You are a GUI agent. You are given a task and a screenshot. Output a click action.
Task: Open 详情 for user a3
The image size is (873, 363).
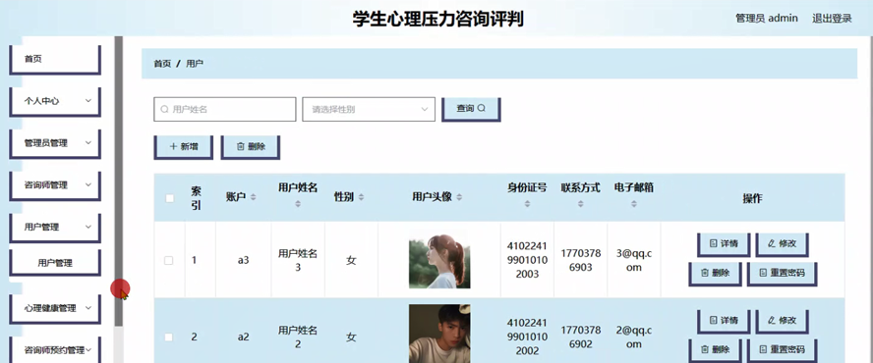coord(724,244)
